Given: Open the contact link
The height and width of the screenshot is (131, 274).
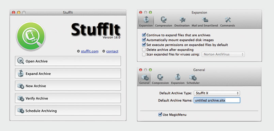Looking at the screenshot, I should [x=112, y=51].
